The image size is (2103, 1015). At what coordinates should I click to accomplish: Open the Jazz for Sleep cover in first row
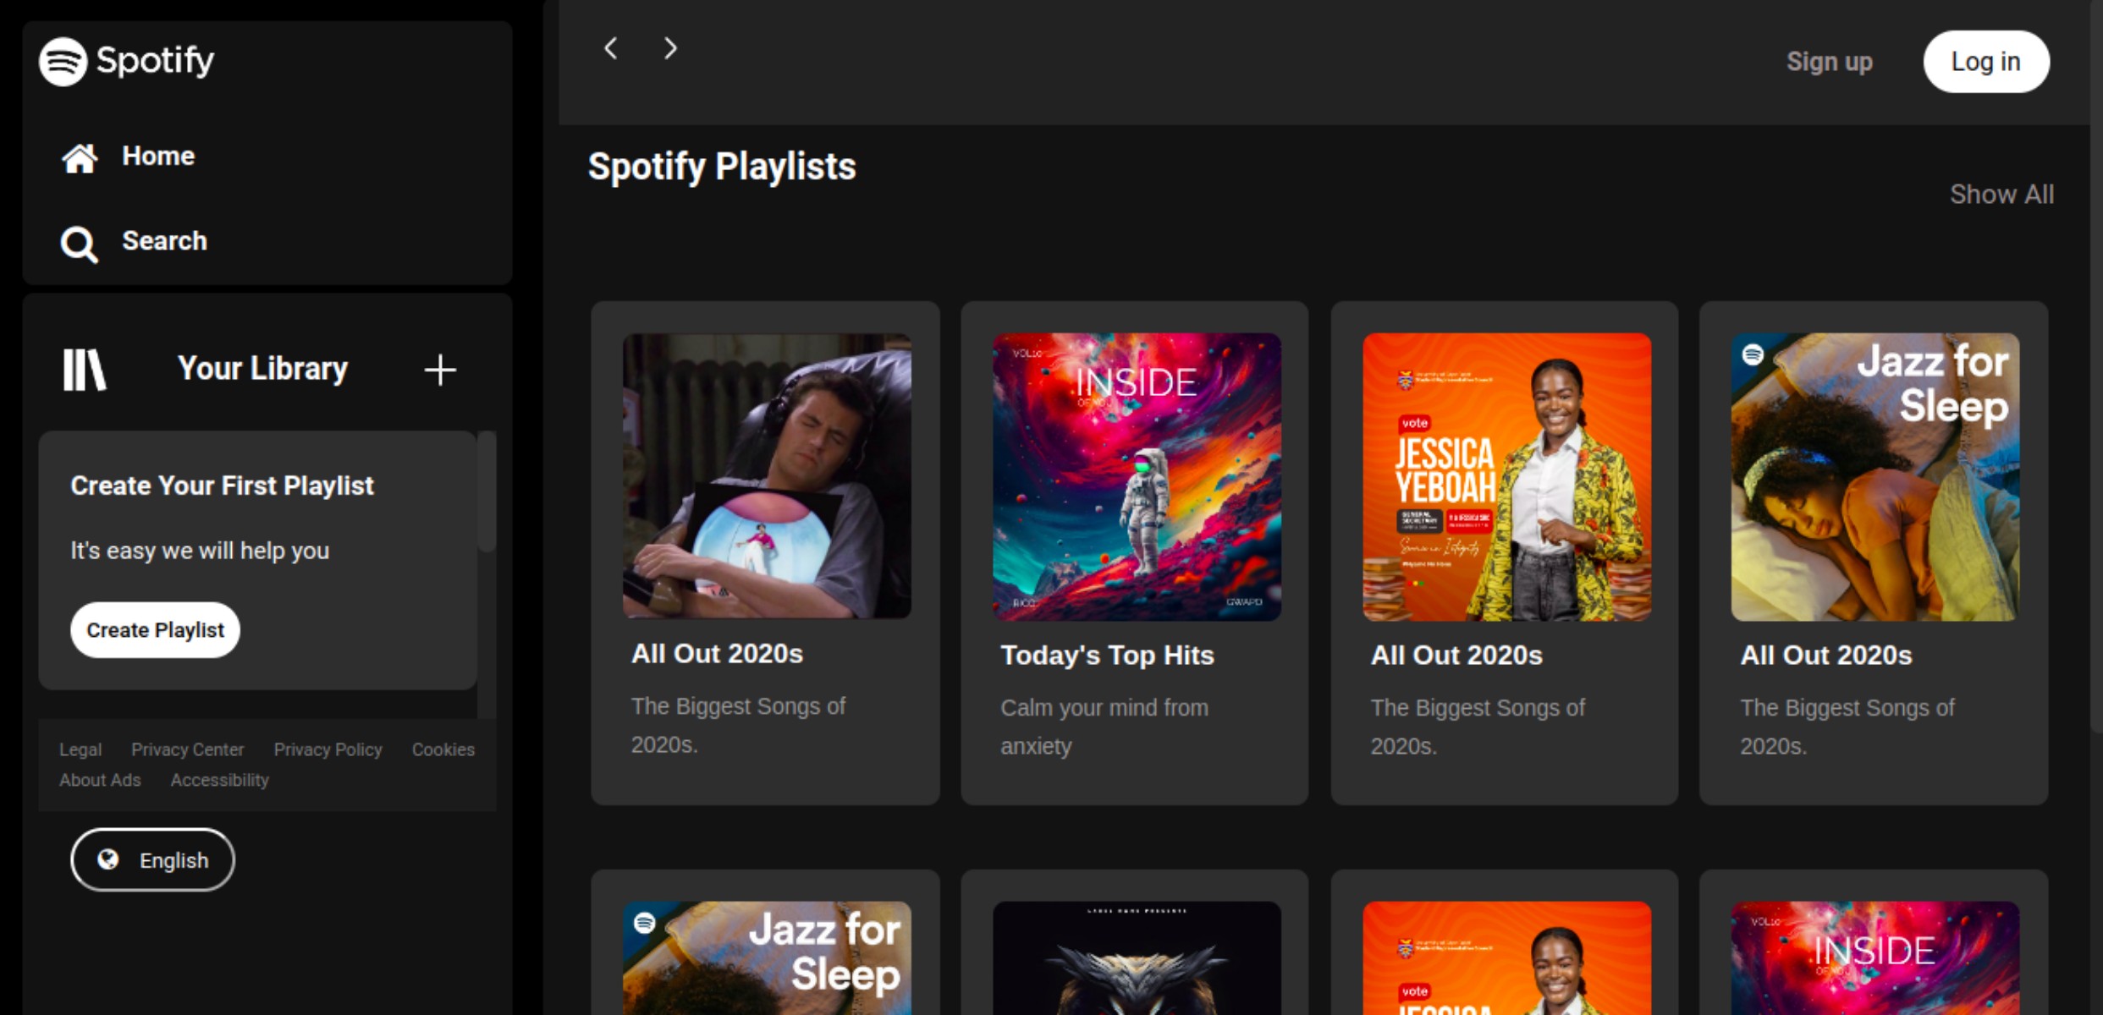tap(1875, 476)
